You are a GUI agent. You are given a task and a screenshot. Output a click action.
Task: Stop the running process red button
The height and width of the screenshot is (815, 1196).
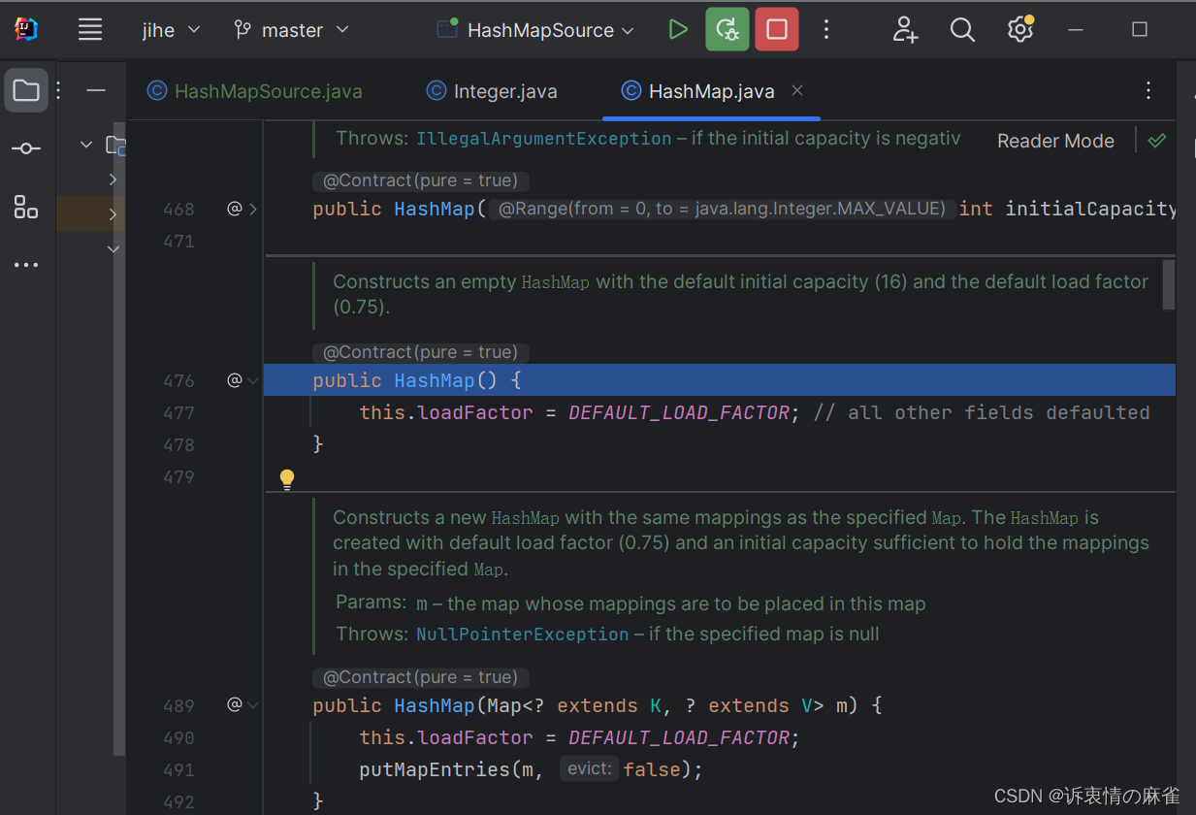777,30
